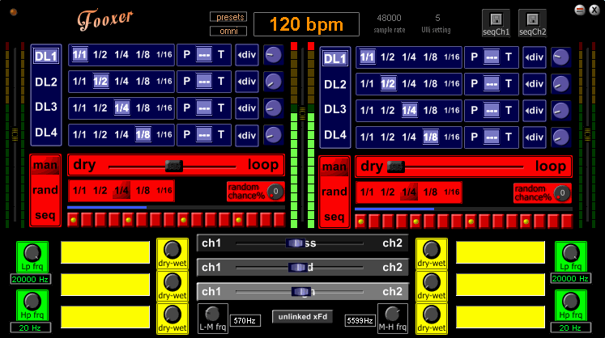This screenshot has width=605, height=338.
Task: Select DL1 tab in left channel
Action: 46,57
